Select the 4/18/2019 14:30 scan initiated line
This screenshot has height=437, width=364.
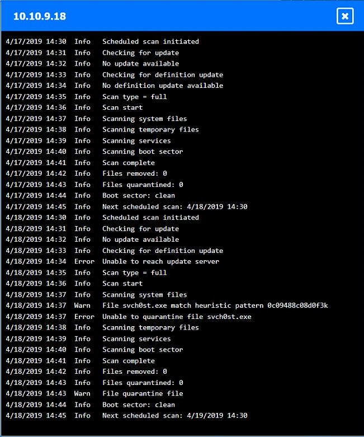pyautogui.click(x=150, y=218)
